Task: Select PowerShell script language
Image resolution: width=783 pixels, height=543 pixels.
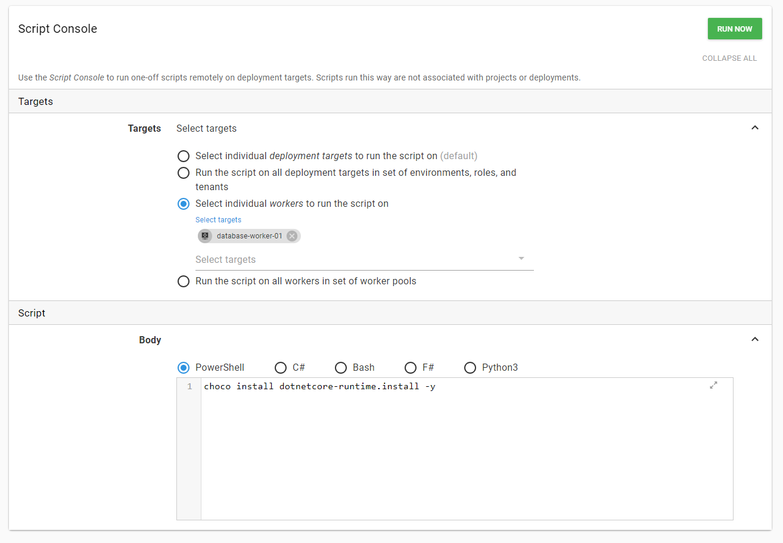Action: click(184, 367)
